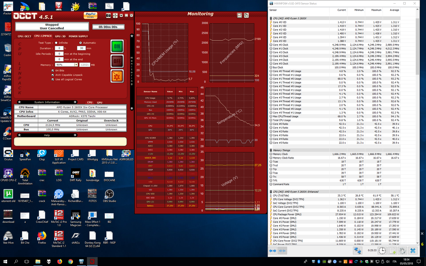Click the PayPal Donate button

90,15
